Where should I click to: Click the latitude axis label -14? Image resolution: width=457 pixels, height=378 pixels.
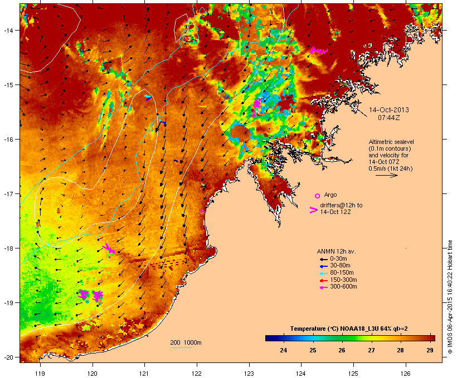(x=8, y=30)
